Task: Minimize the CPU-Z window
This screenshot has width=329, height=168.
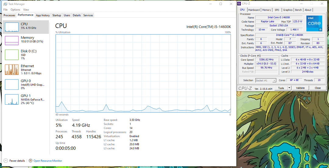Action: pyautogui.click(x=302, y=3)
